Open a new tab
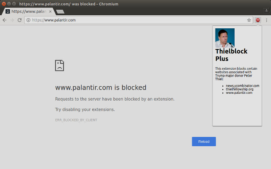Viewport: 271px width, 169px height. click(x=60, y=11)
